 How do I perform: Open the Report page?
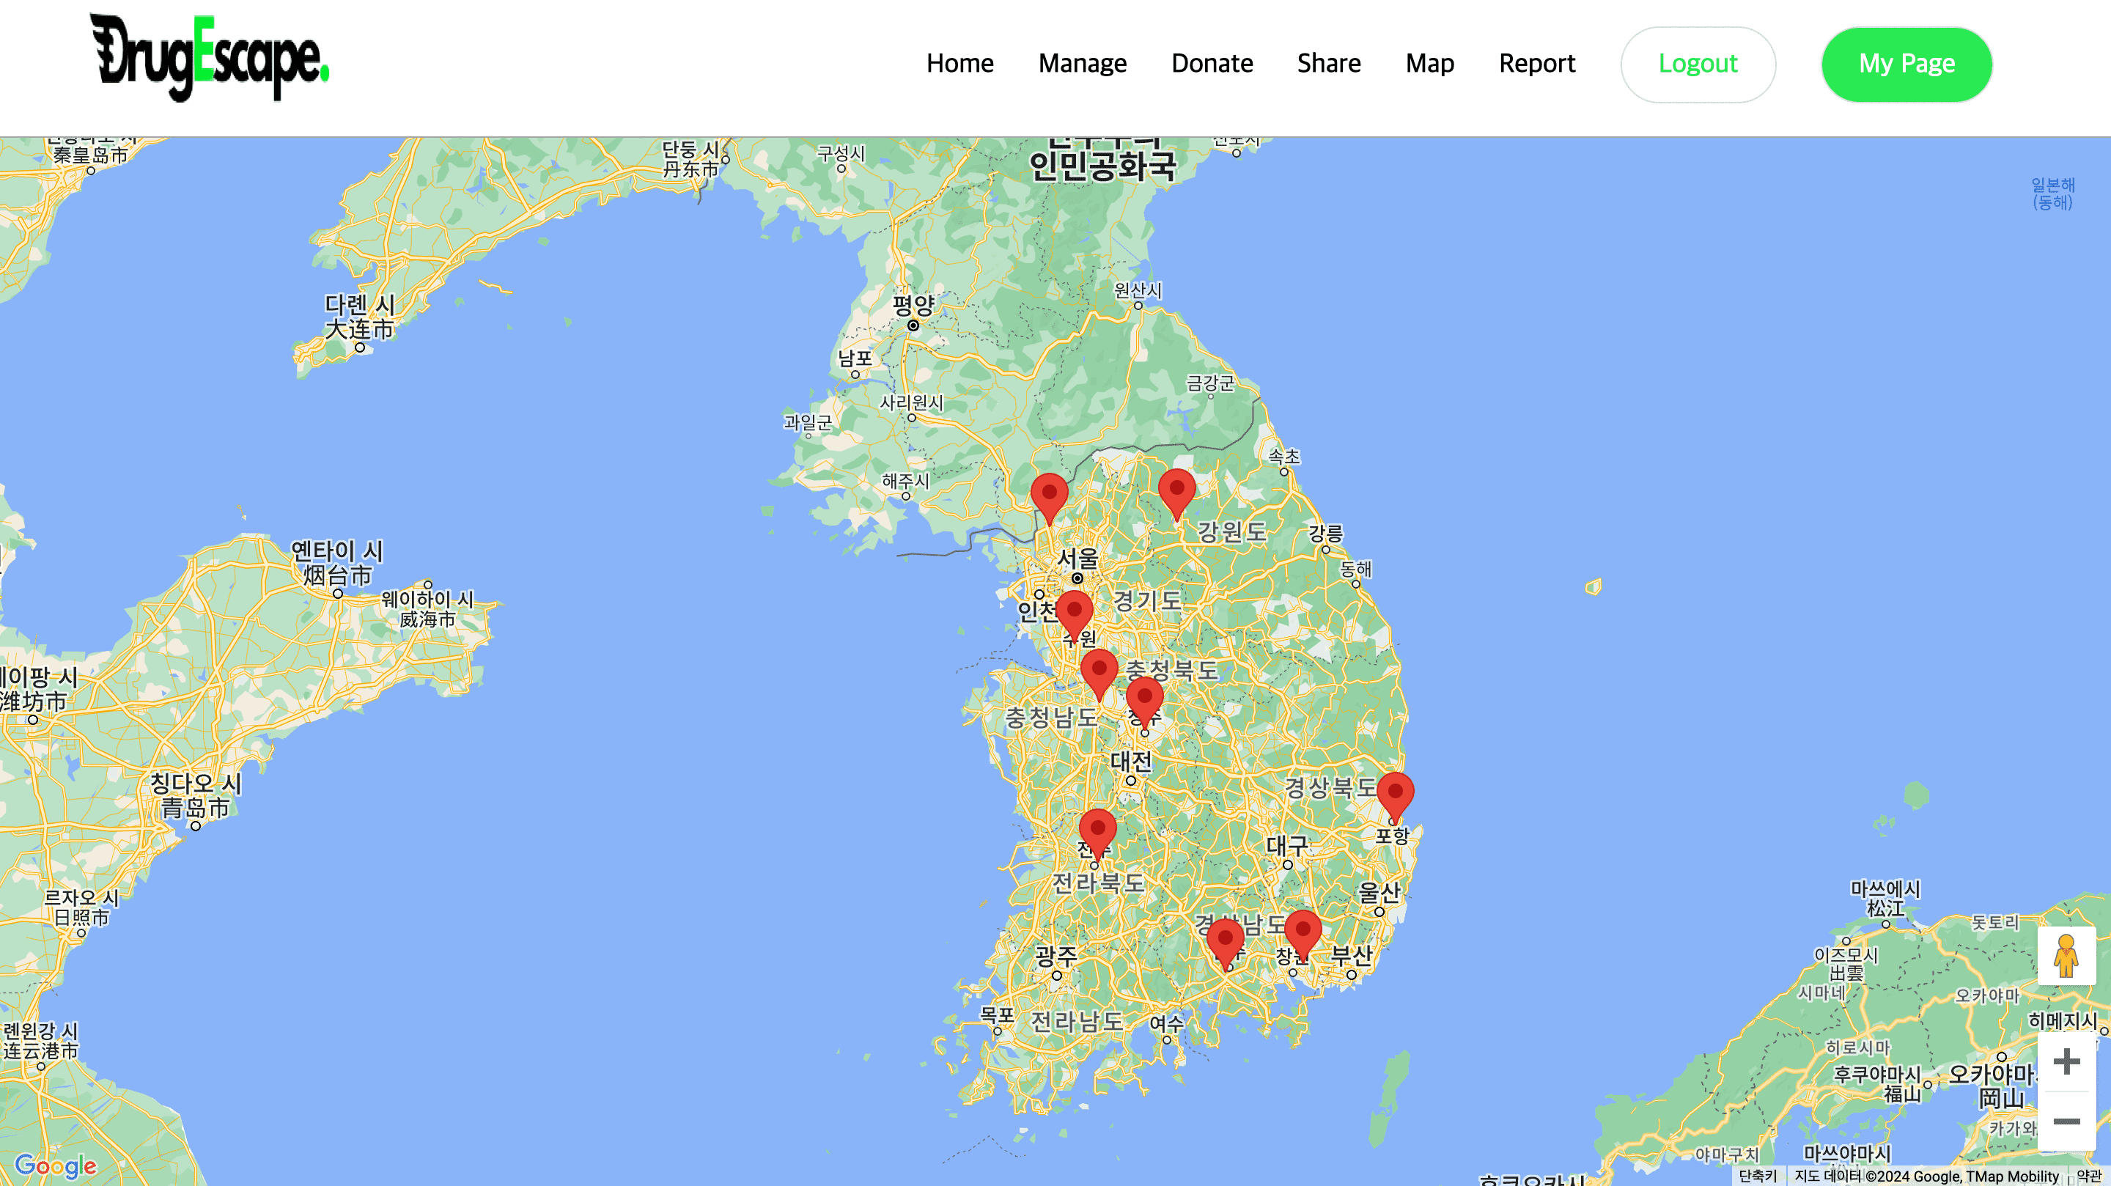coord(1536,63)
